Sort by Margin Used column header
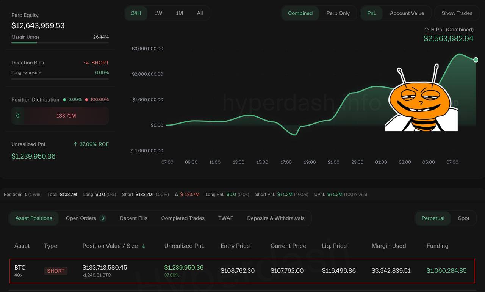The height and width of the screenshot is (292, 485). coord(389,246)
